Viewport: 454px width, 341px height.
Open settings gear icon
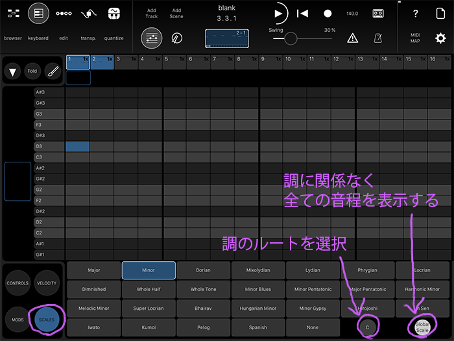tap(440, 38)
